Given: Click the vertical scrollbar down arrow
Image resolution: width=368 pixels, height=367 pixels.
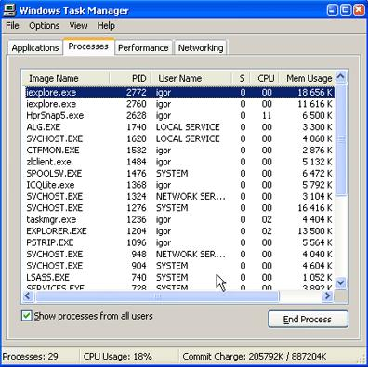Looking at the screenshot, I should point(341,282).
